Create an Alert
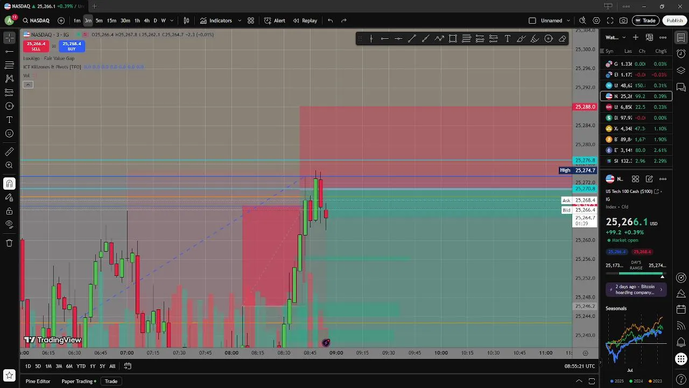The width and height of the screenshot is (689, 388). (x=275, y=20)
